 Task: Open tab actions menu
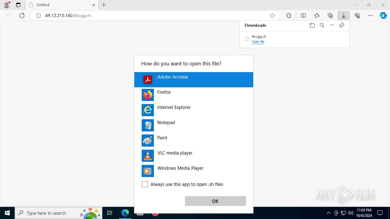click(x=18, y=5)
